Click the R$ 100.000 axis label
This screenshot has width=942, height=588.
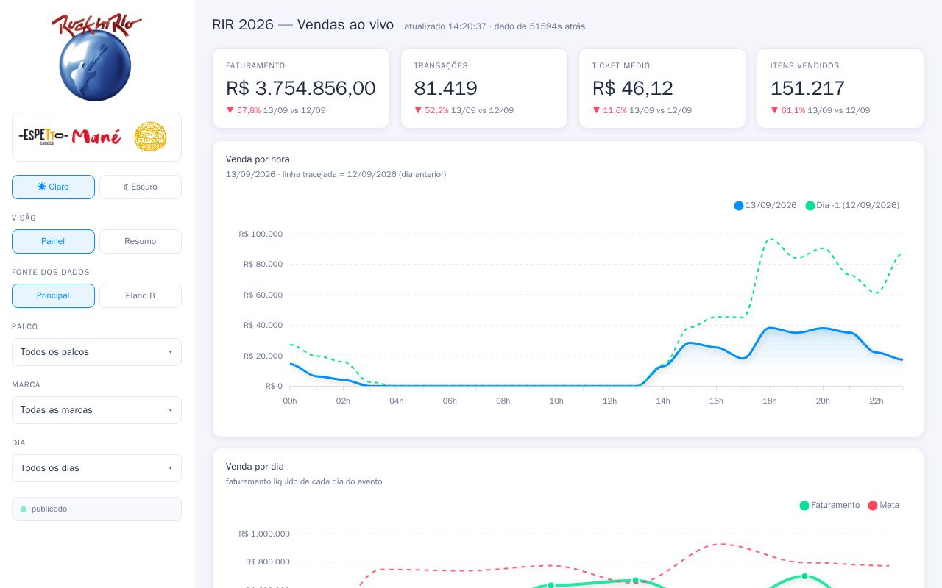(261, 234)
